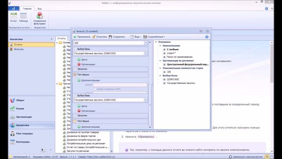Collapse the Аналитика side panel arrow
This screenshot has height=159, width=282.
52,39
